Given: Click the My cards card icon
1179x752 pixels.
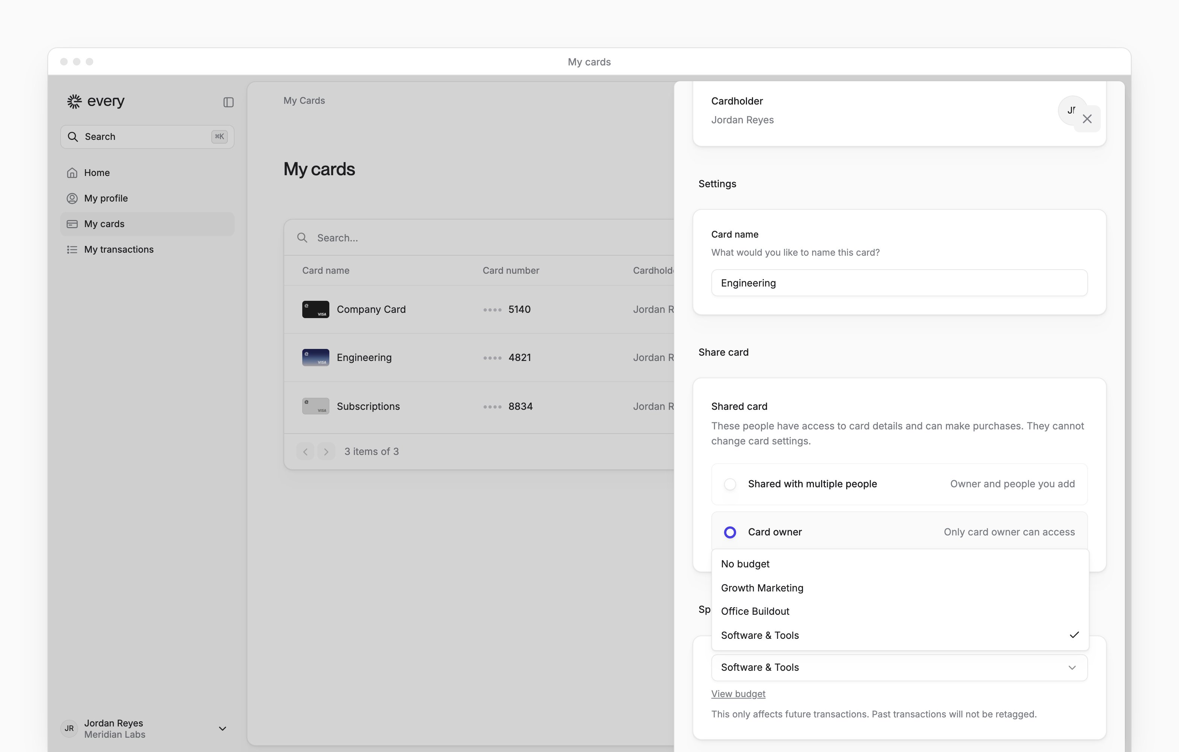Looking at the screenshot, I should pos(72,224).
